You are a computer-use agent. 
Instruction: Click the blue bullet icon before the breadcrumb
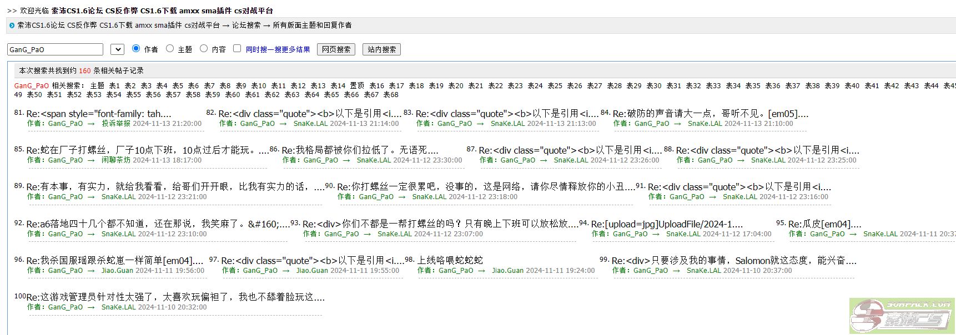[12, 26]
